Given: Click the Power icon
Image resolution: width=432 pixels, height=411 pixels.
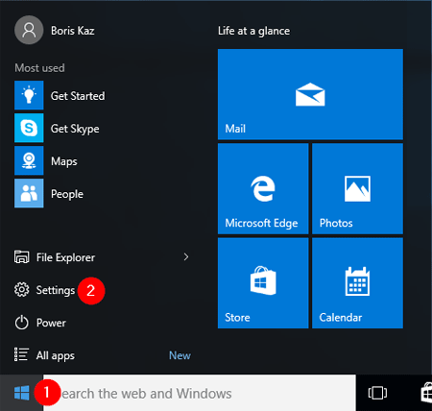Looking at the screenshot, I should pyautogui.click(x=21, y=323).
